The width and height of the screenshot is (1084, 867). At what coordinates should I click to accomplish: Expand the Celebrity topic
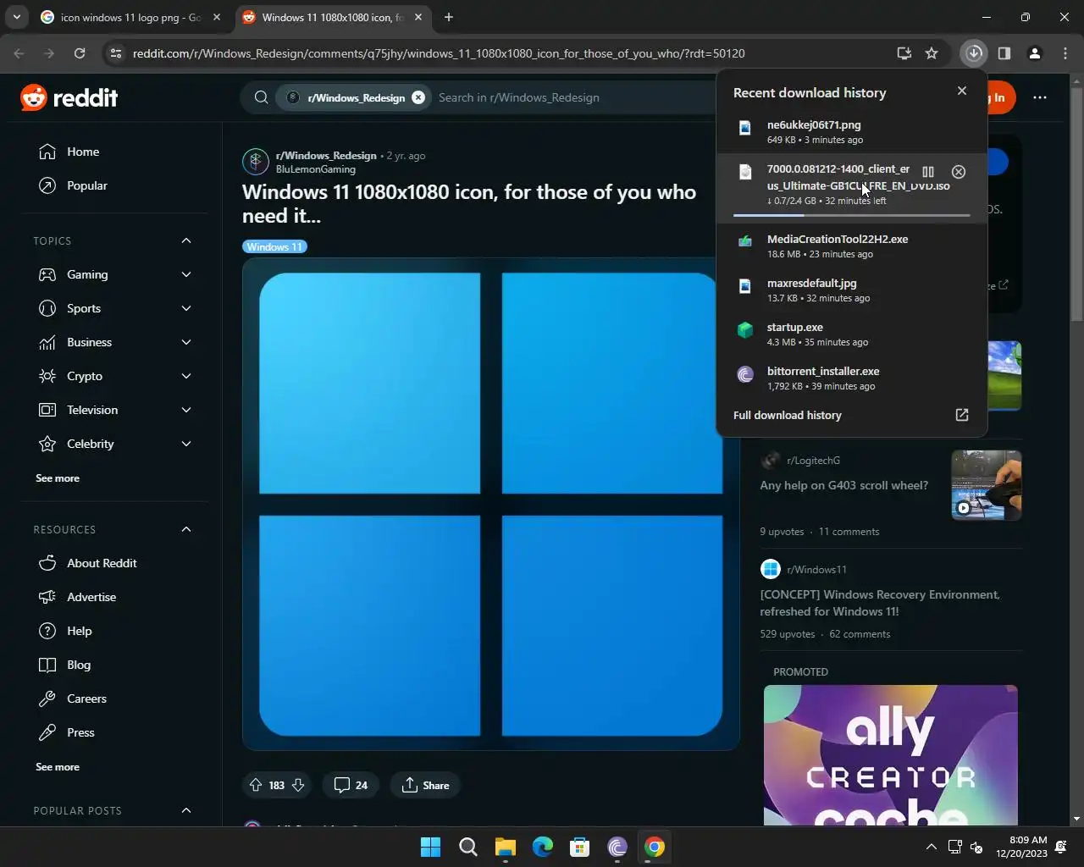pyautogui.click(x=186, y=444)
